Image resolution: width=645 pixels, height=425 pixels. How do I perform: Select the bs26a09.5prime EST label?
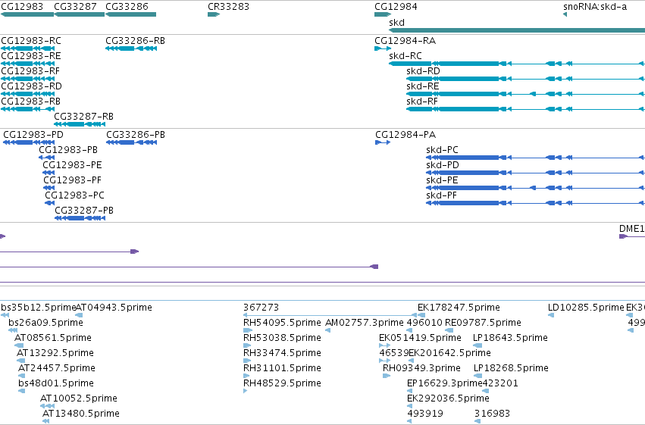(x=45, y=323)
